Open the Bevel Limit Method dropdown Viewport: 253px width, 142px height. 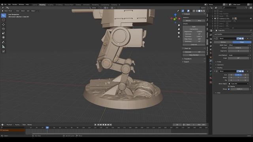(x=238, y=55)
